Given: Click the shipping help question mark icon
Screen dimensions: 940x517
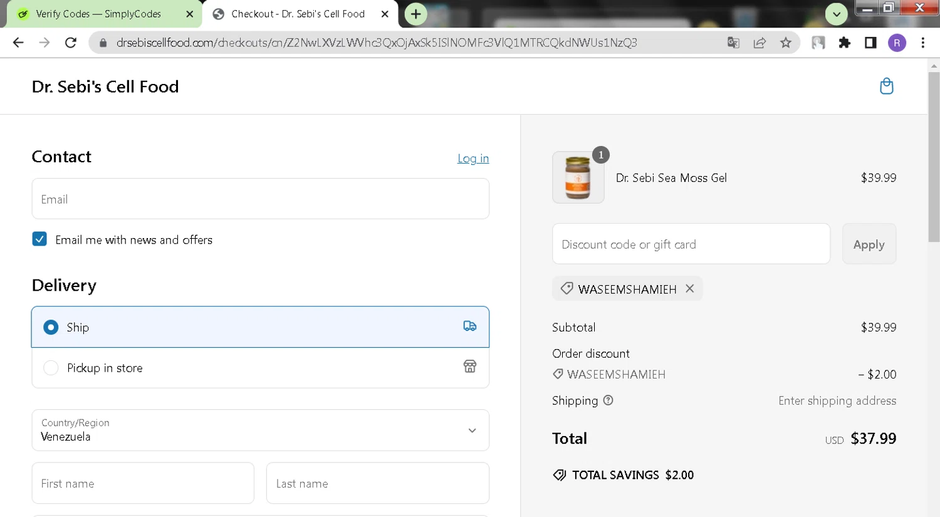Looking at the screenshot, I should [608, 400].
